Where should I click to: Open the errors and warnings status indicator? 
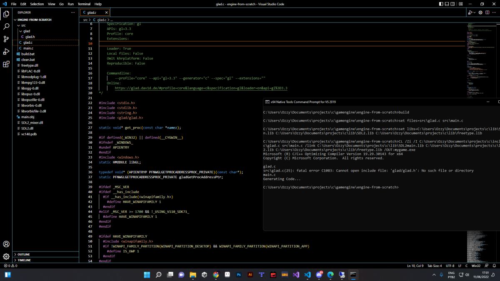10,266
